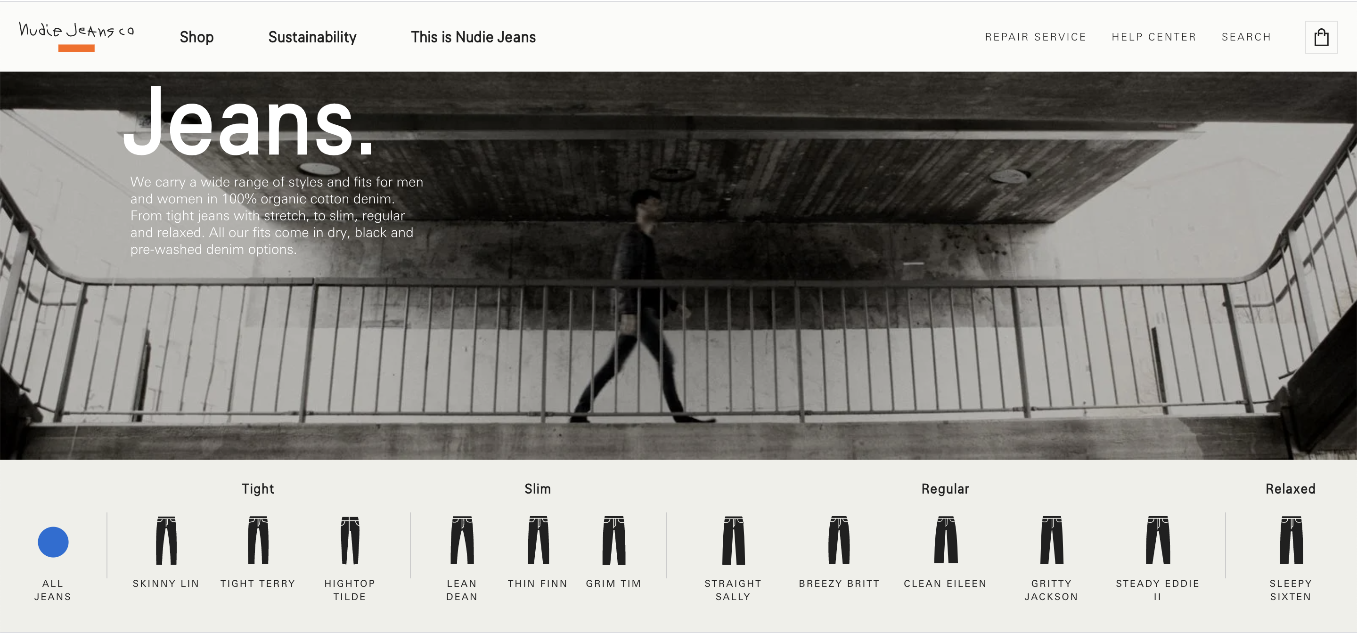This screenshot has height=633, width=1357.
Task: Select the blue All Jeans circle
Action: tap(53, 542)
